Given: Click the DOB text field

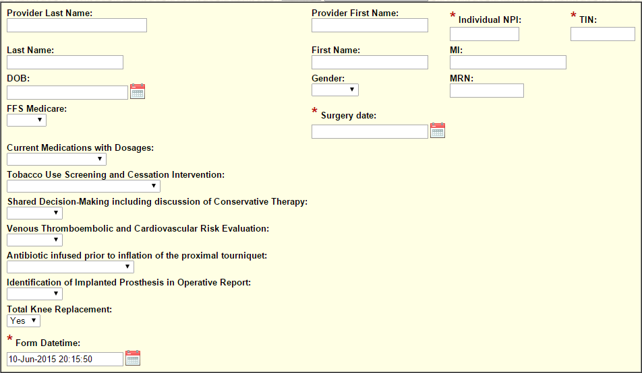Looking at the screenshot, I should (67, 92).
